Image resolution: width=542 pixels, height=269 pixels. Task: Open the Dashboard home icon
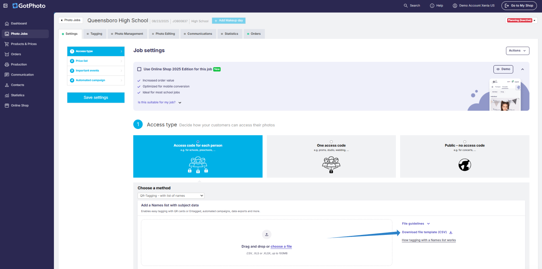[x=7, y=24]
